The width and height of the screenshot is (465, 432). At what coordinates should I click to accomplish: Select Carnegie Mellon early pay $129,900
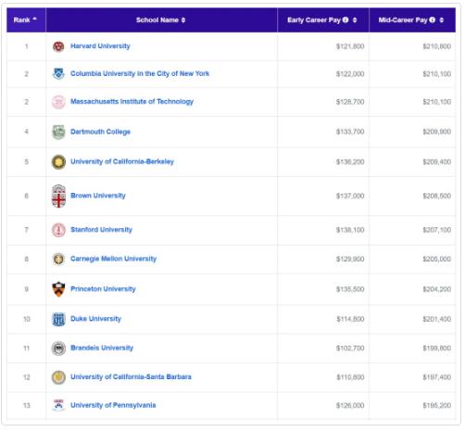pos(350,260)
